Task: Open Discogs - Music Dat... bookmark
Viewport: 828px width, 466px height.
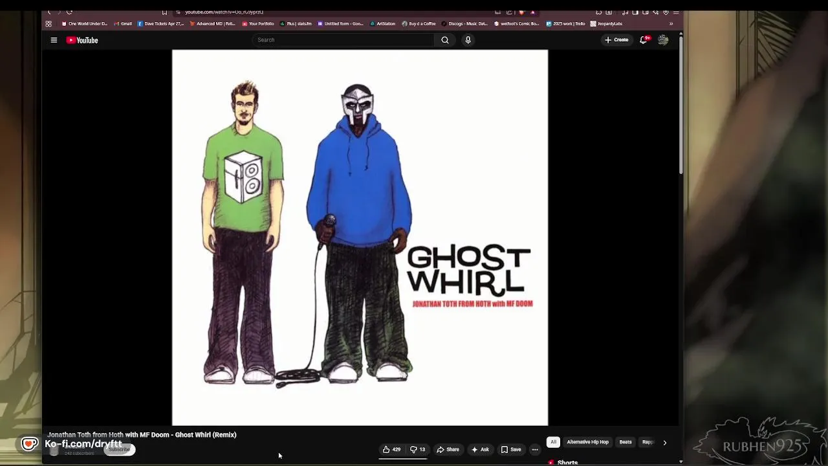Action: coord(464,24)
